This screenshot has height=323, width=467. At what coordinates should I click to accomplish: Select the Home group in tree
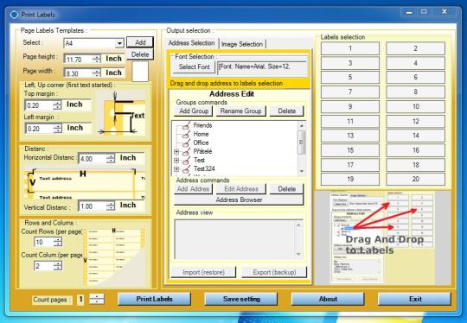201,134
